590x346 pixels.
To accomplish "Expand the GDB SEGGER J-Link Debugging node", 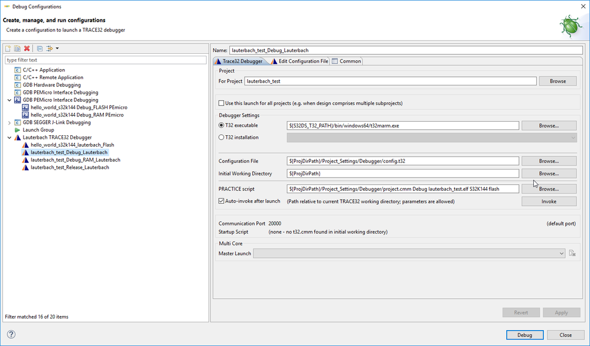I will (9, 123).
